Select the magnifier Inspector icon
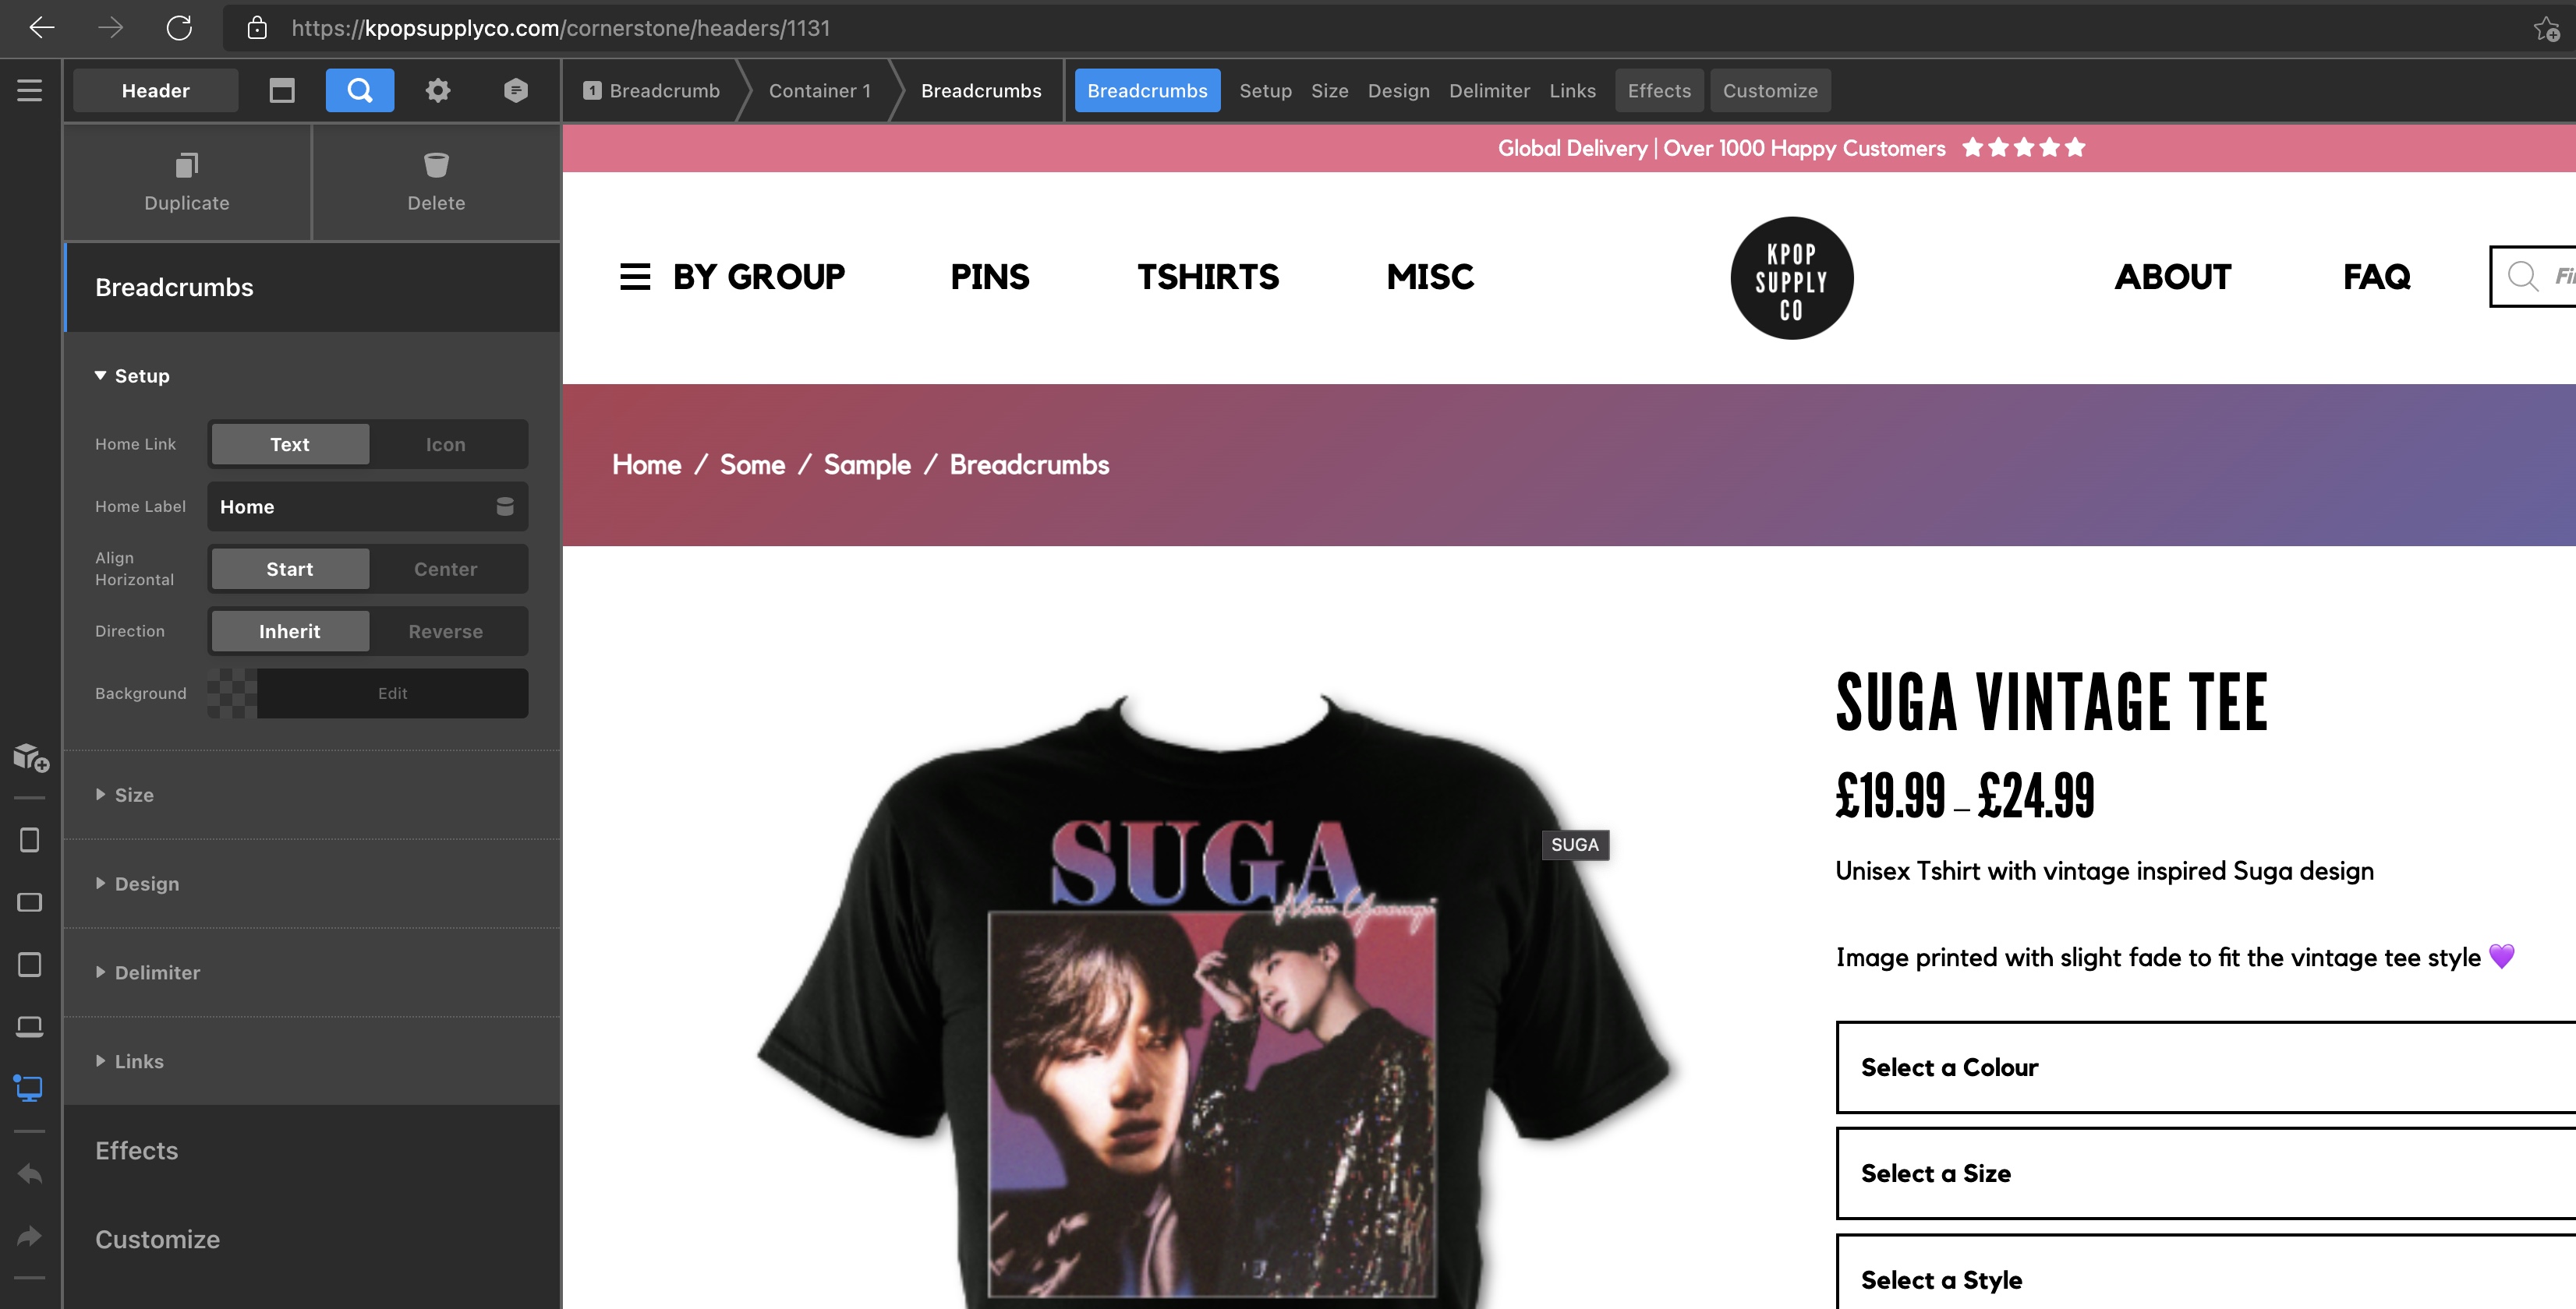Viewport: 2576px width, 1309px height. [359, 91]
